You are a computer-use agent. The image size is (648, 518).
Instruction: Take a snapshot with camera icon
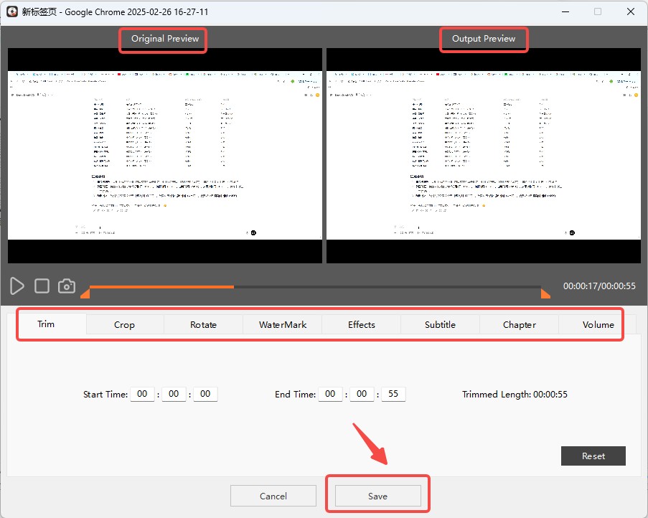[x=67, y=286]
